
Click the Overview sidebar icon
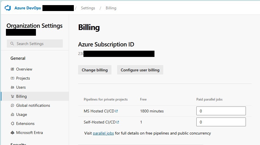(12, 69)
